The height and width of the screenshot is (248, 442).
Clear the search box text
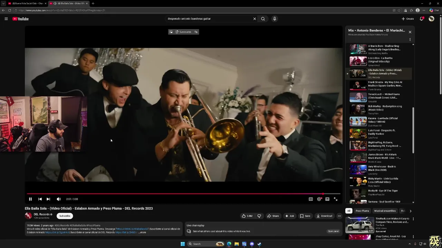pos(254,19)
